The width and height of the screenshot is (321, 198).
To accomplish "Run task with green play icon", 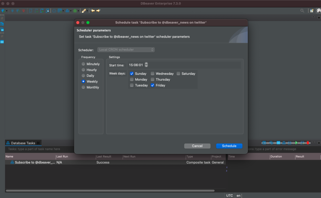I will tap(296, 143).
